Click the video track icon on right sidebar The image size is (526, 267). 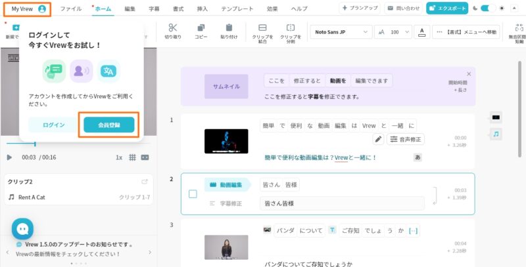click(x=496, y=117)
